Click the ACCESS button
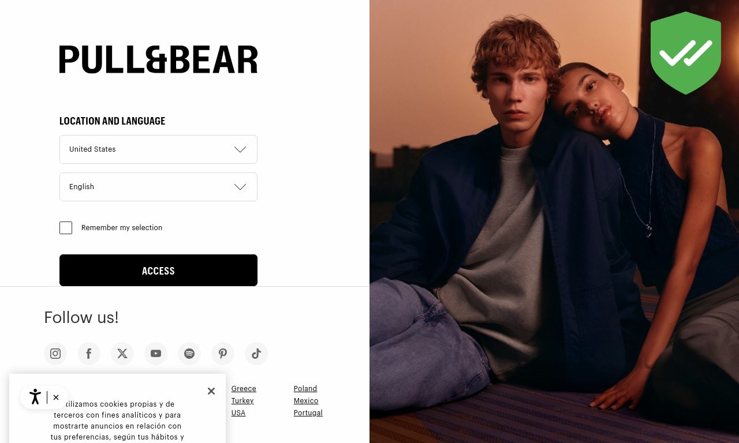The height and width of the screenshot is (443, 739). 158,270
